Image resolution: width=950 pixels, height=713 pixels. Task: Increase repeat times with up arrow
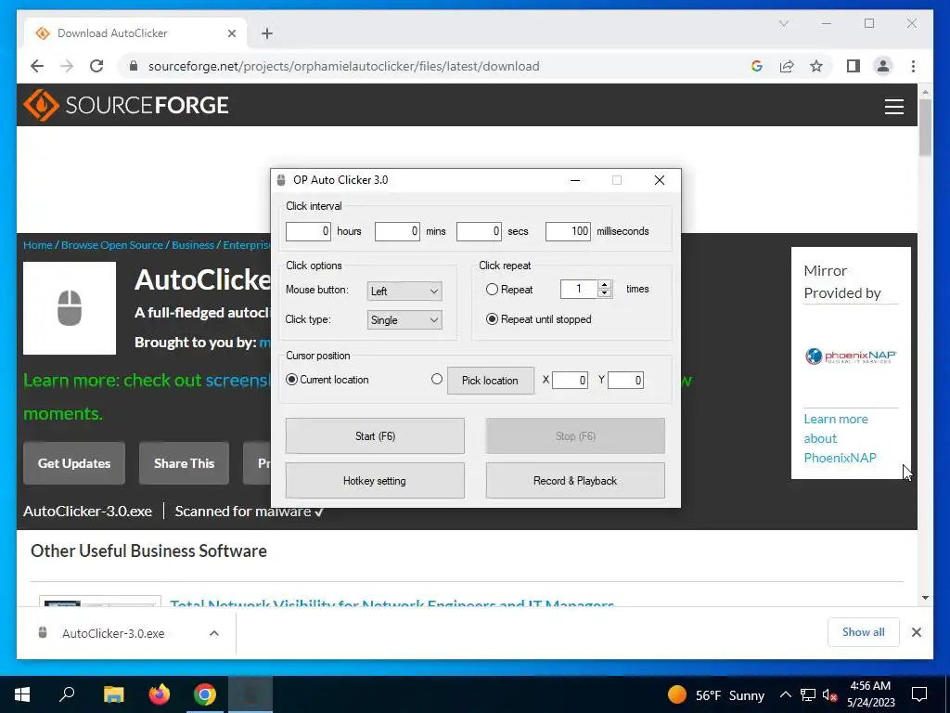pos(604,284)
